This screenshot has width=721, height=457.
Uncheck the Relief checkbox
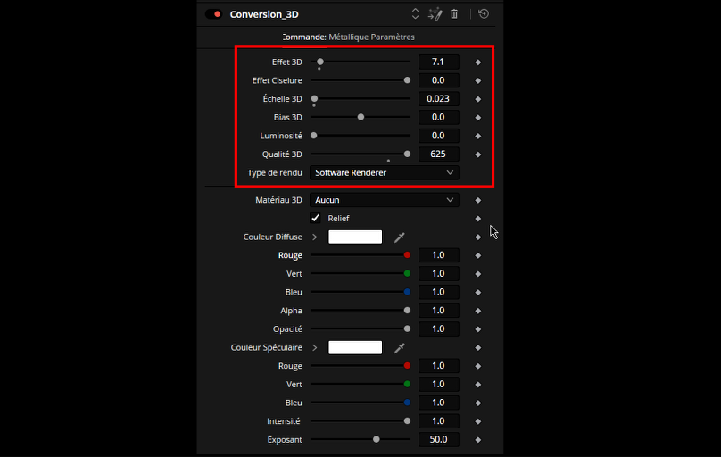316,218
